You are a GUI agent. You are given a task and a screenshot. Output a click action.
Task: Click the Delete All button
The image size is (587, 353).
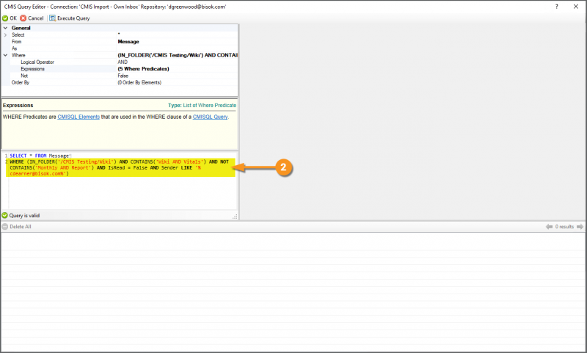pyautogui.click(x=16, y=227)
